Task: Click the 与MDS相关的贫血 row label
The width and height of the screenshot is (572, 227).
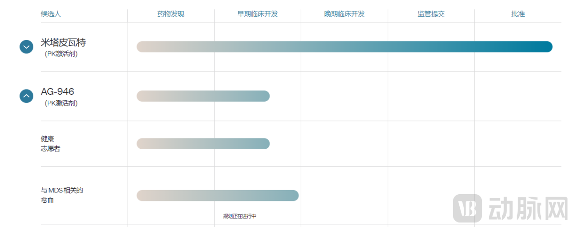Action: click(x=62, y=195)
